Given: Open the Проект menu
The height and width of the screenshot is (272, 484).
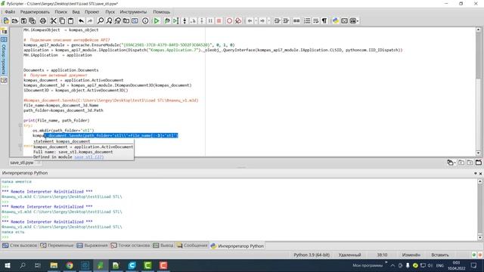Looking at the screenshot, I should click(92, 12).
